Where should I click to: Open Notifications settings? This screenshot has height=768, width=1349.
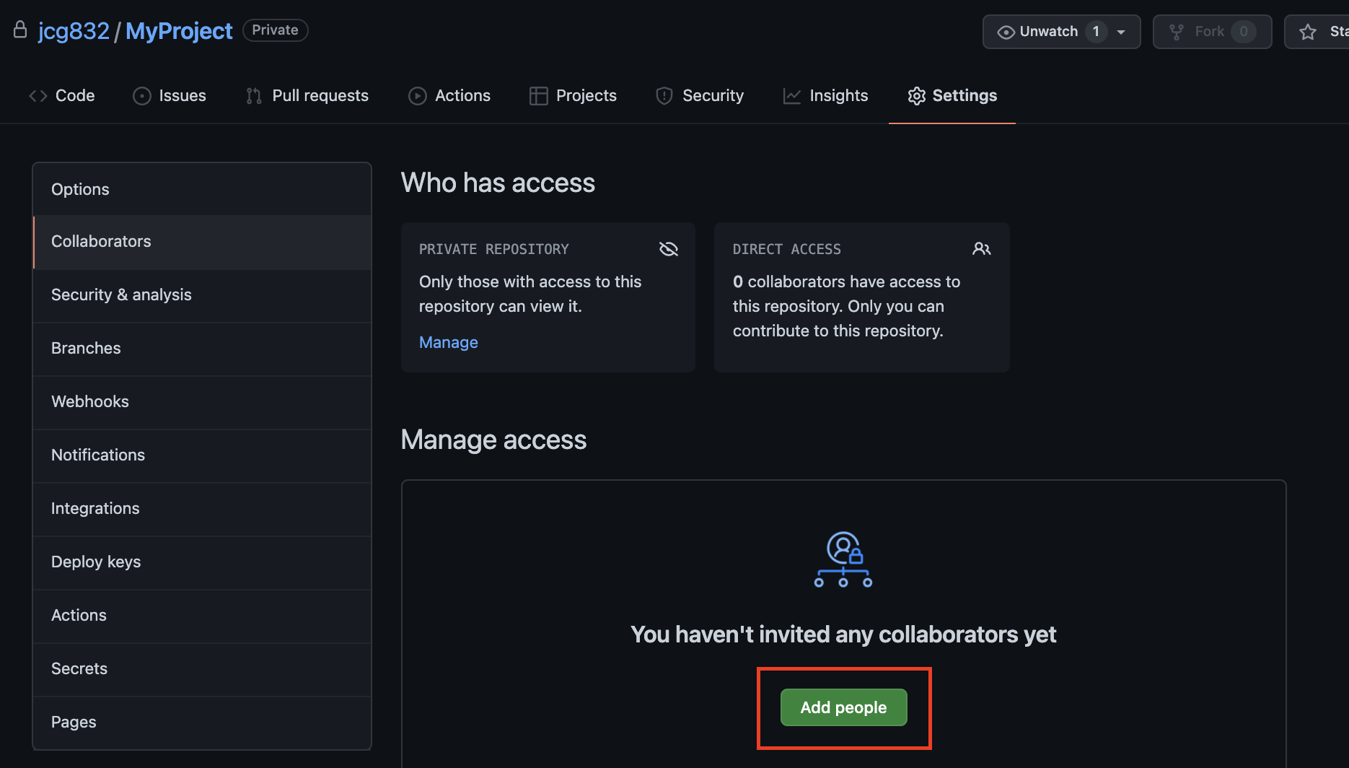pos(202,455)
